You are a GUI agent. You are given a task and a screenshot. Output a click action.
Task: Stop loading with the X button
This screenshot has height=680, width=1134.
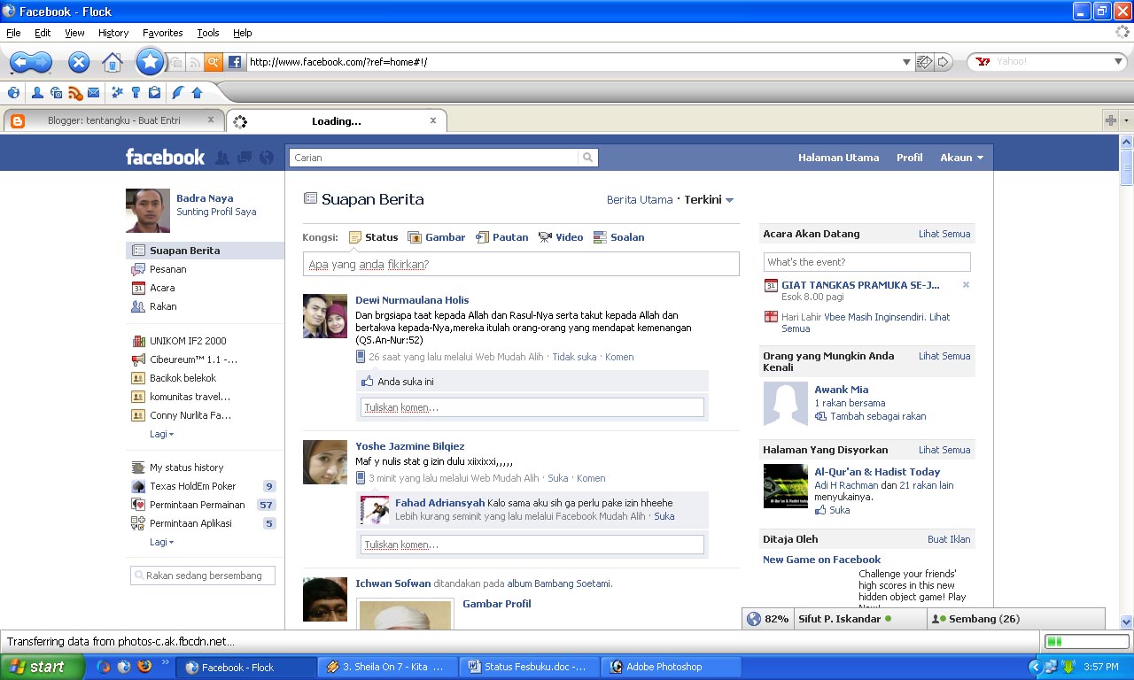coord(79,62)
